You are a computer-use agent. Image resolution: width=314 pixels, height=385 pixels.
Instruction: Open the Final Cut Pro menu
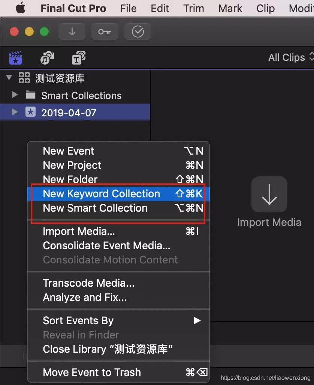[73, 8]
